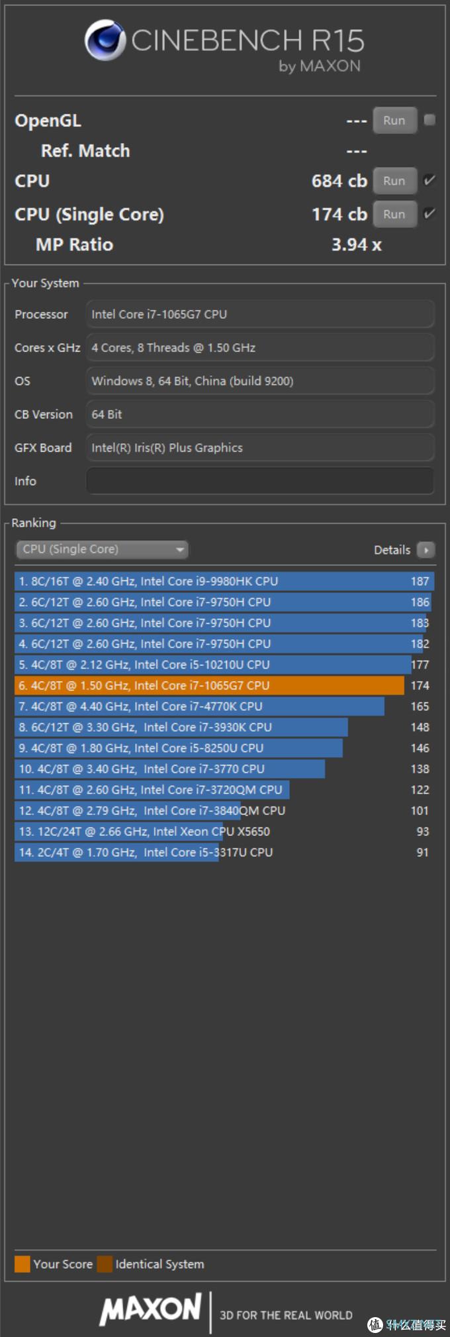Screen dimensions: 450x1337
Task: Select ranking entry Intel Core i7-3720QM
Action: 224,790
